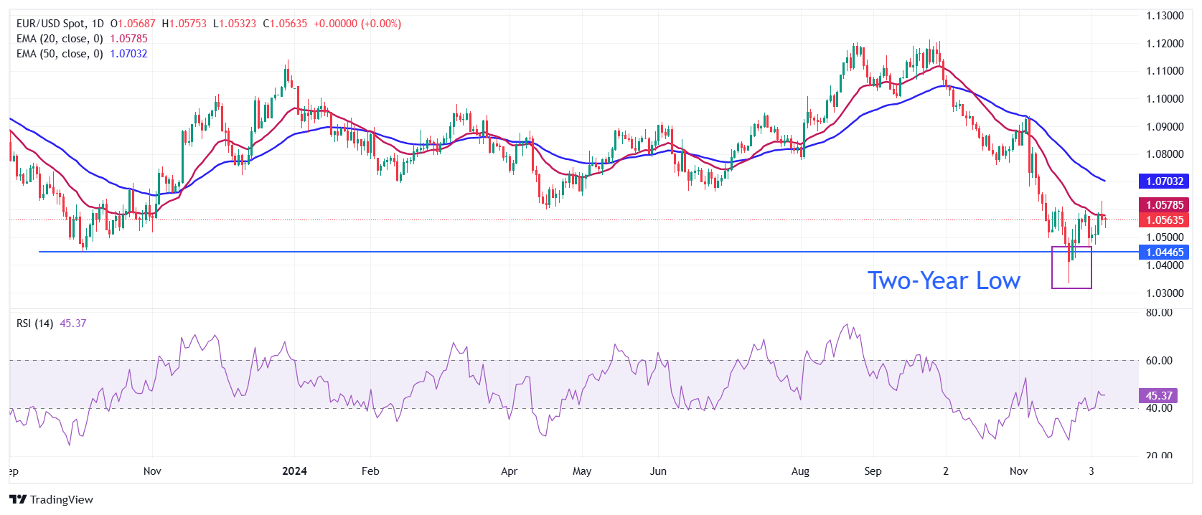Click the Feb label on time axis

(370, 471)
